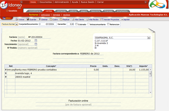Image resolution: width=169 pixels, height=111 pixels.
Task: Click the Asociar Proyectos icon
Action: (102, 19)
